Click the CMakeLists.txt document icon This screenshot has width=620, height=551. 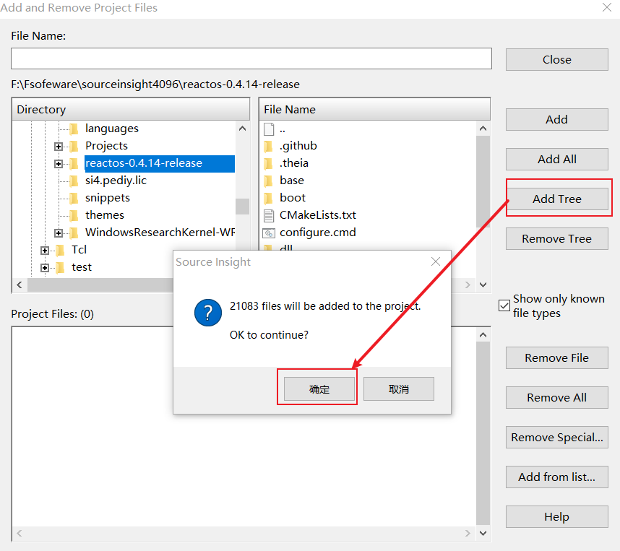click(269, 215)
